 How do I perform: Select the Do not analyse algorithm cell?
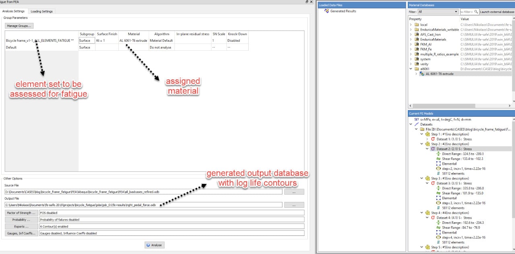161,47
